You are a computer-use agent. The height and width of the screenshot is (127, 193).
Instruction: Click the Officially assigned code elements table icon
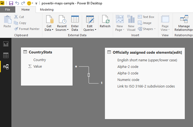(x=109, y=52)
